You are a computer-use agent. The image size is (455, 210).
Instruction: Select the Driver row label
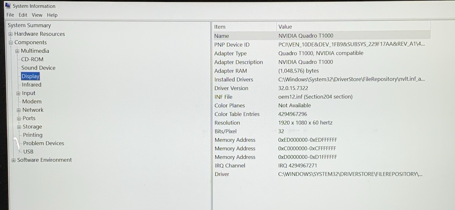pyautogui.click(x=222, y=174)
